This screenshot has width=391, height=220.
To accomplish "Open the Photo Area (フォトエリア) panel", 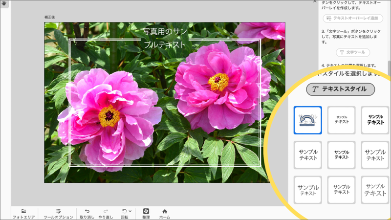I will tap(23, 214).
